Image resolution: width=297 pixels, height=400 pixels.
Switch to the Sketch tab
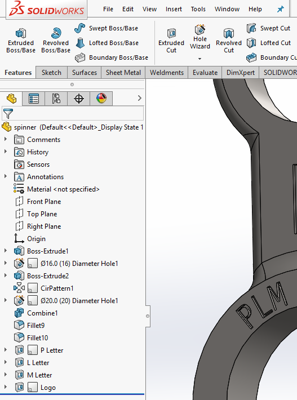coord(51,73)
